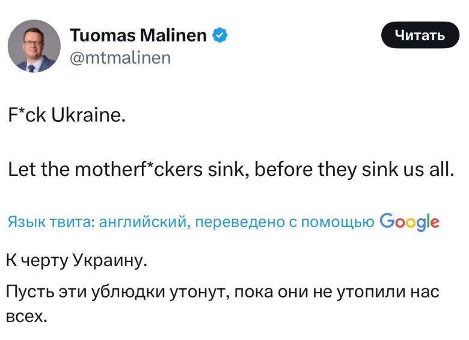Click the Google logo in translation notice
The image size is (469, 340).
click(x=409, y=222)
